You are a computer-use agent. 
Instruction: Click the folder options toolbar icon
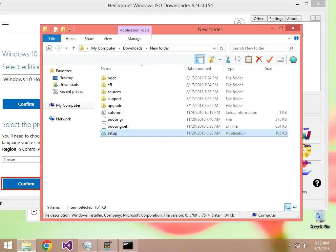pos(212,59)
